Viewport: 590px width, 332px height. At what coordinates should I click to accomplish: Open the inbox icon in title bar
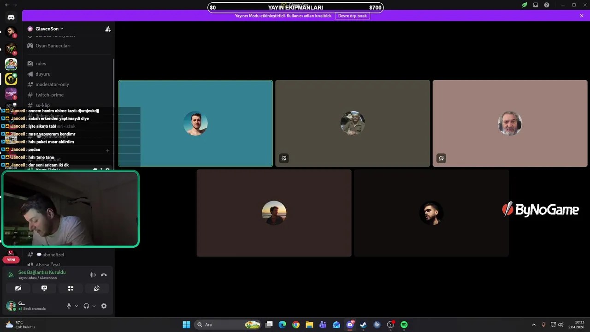coord(536,5)
